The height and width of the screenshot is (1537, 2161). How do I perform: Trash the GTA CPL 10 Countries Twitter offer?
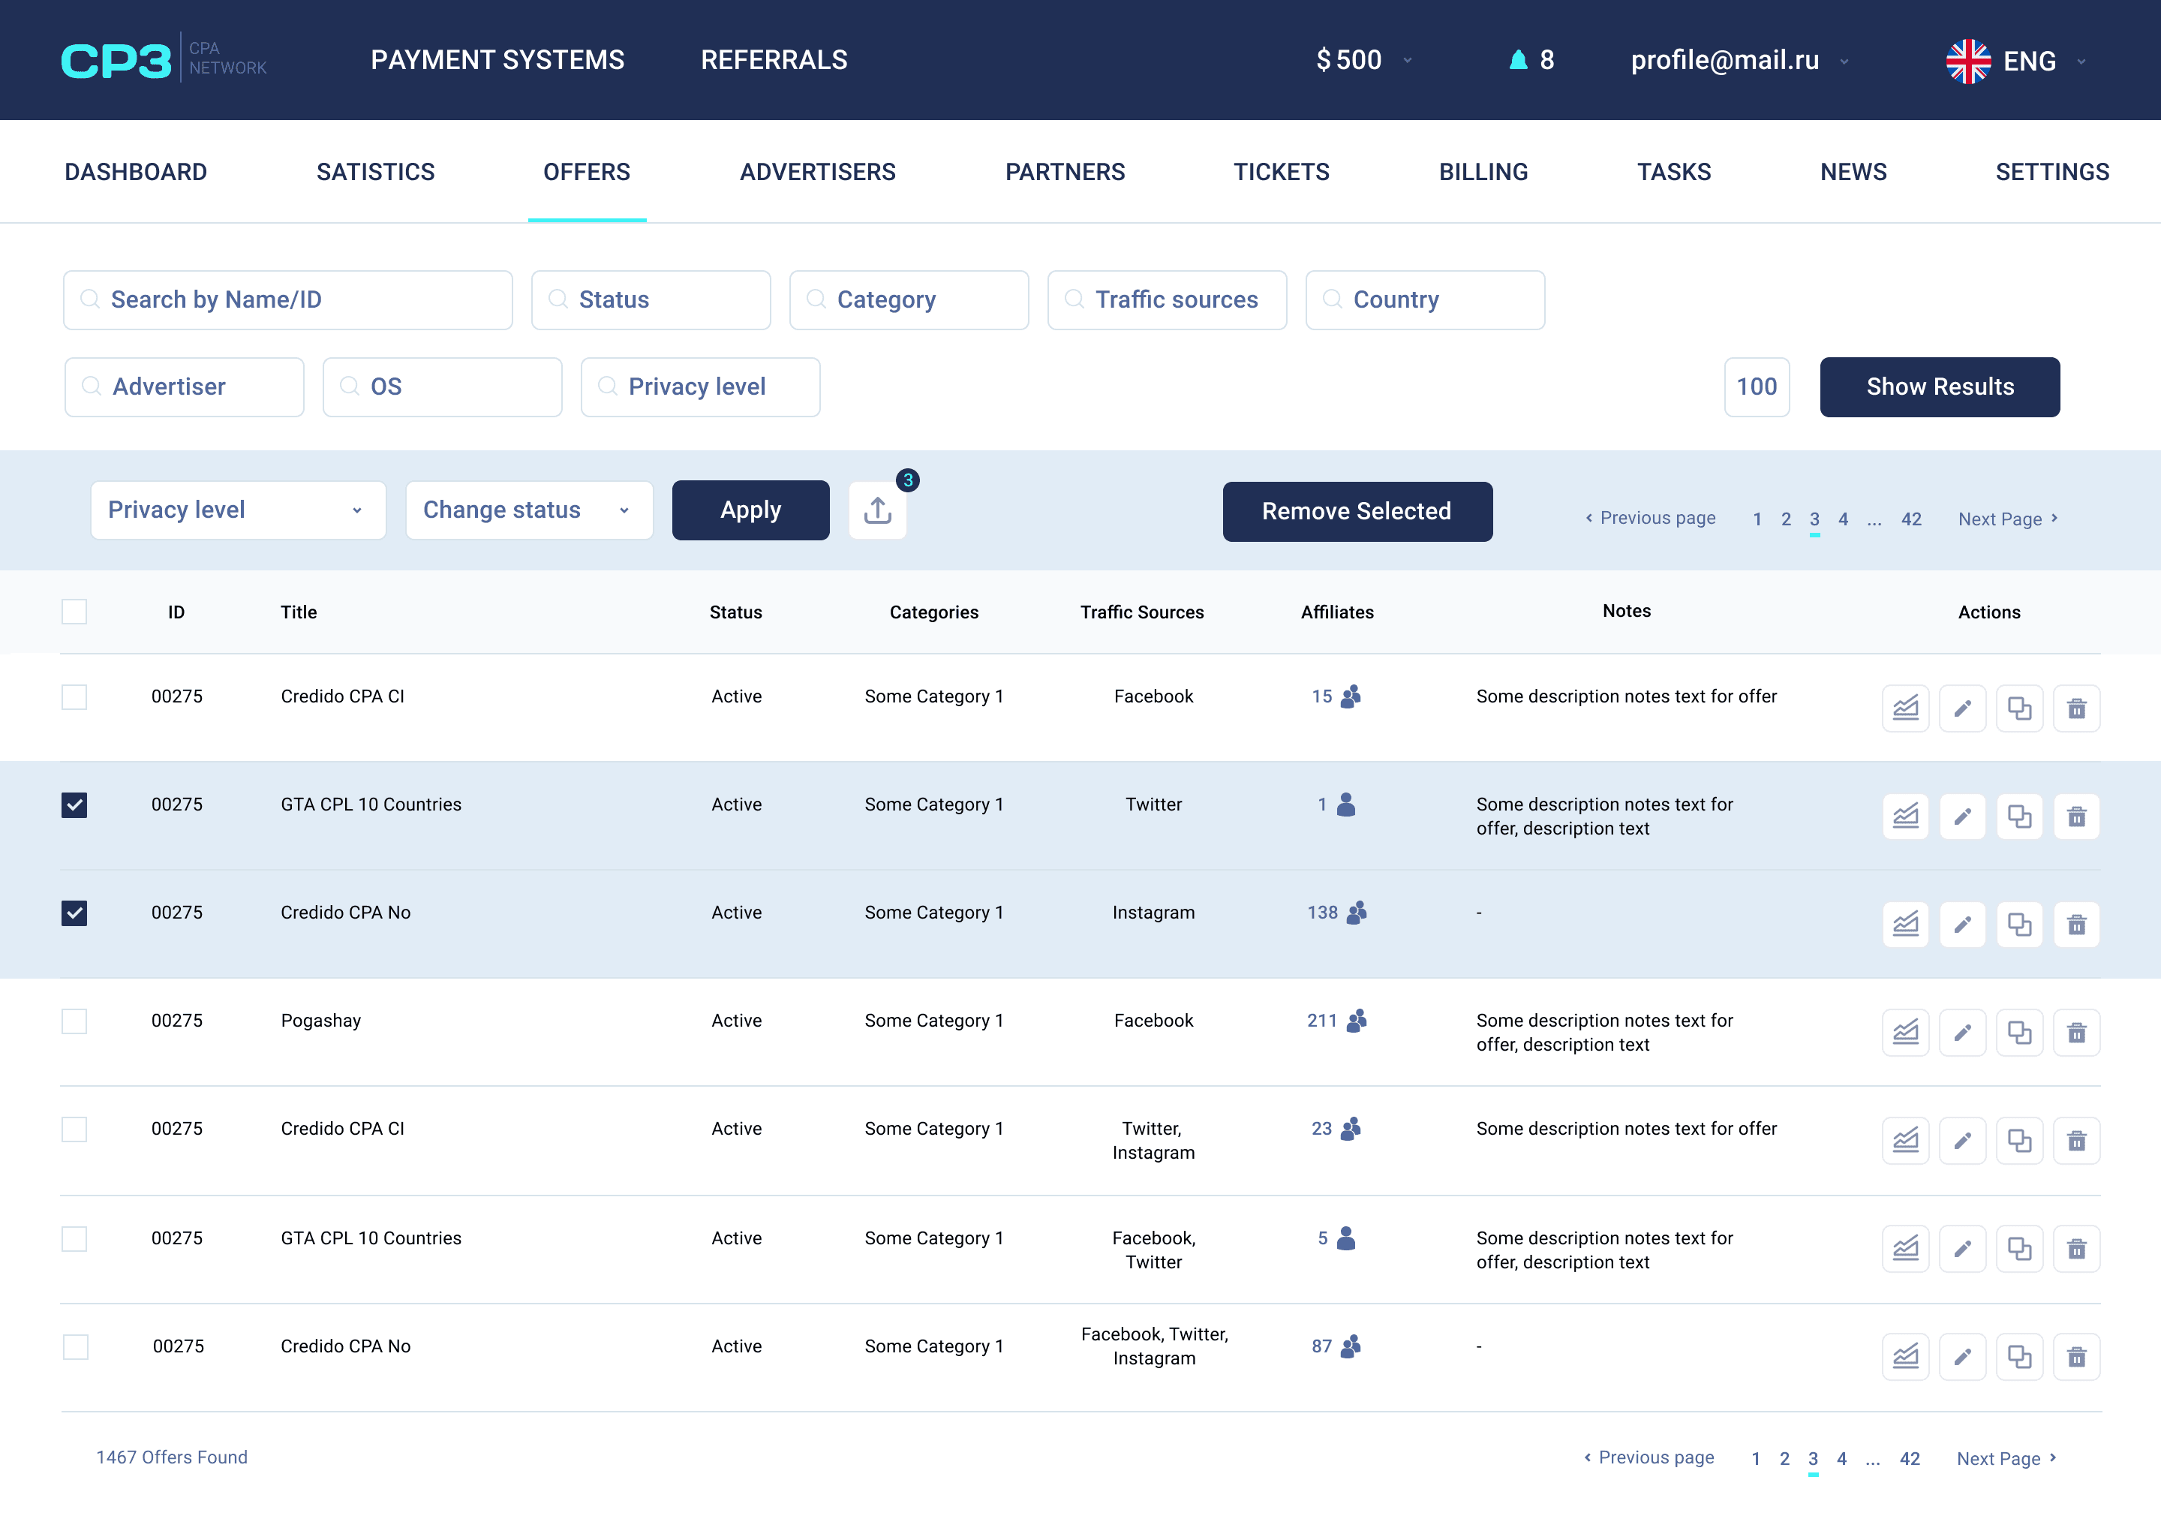point(2076,816)
